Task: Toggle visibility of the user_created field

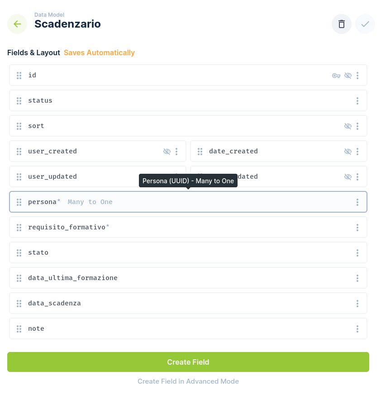Action: pyautogui.click(x=167, y=151)
